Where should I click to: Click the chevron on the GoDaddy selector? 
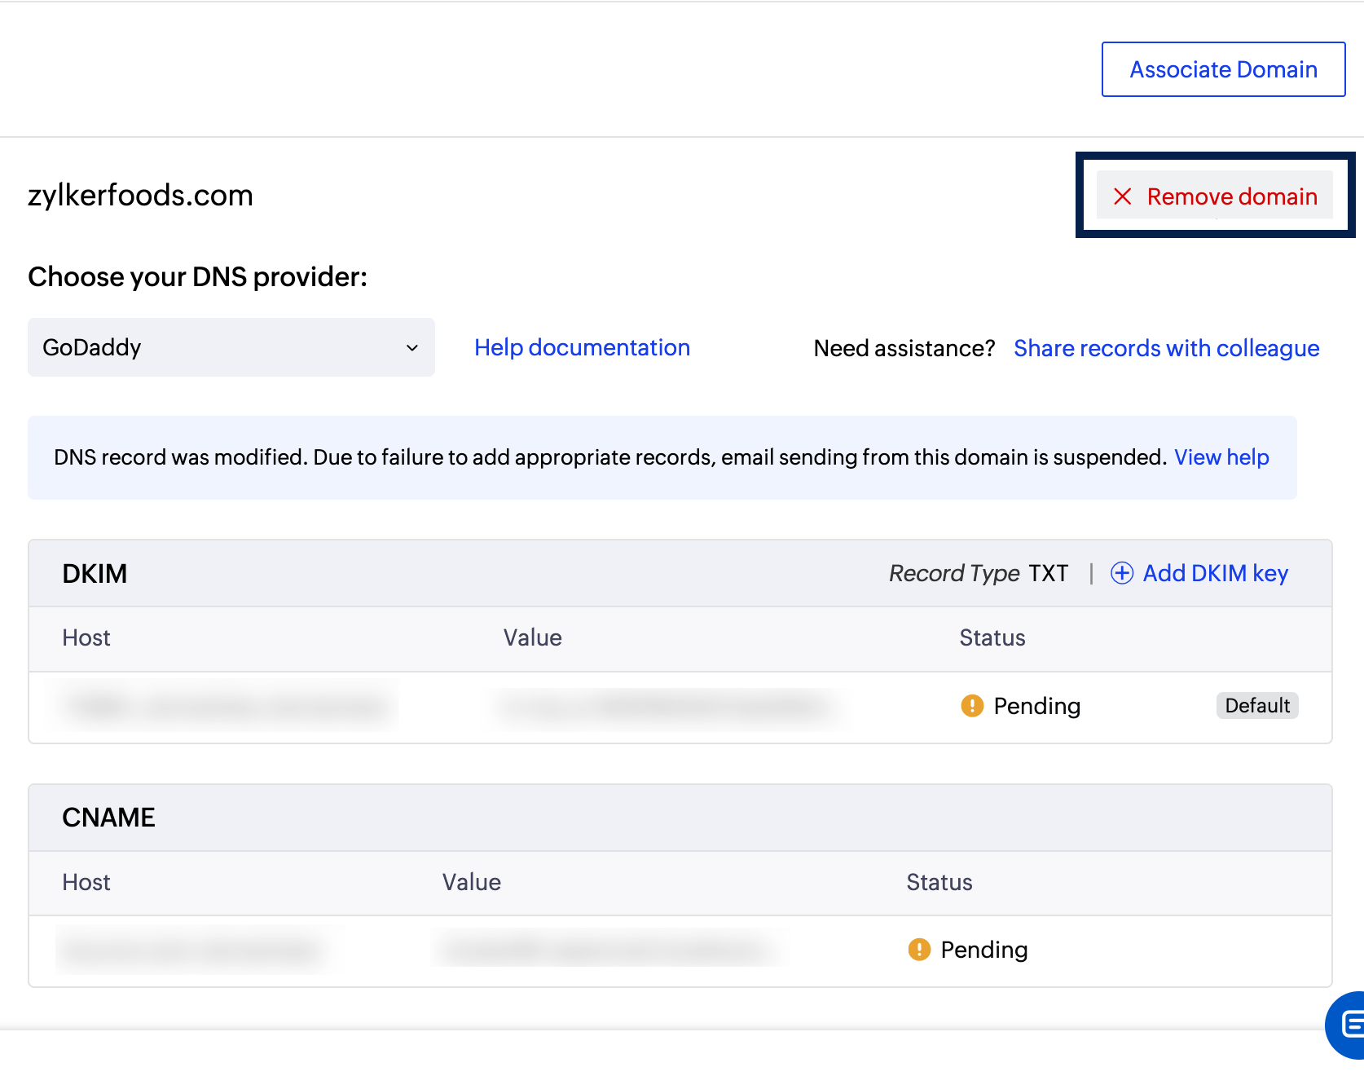click(x=412, y=347)
